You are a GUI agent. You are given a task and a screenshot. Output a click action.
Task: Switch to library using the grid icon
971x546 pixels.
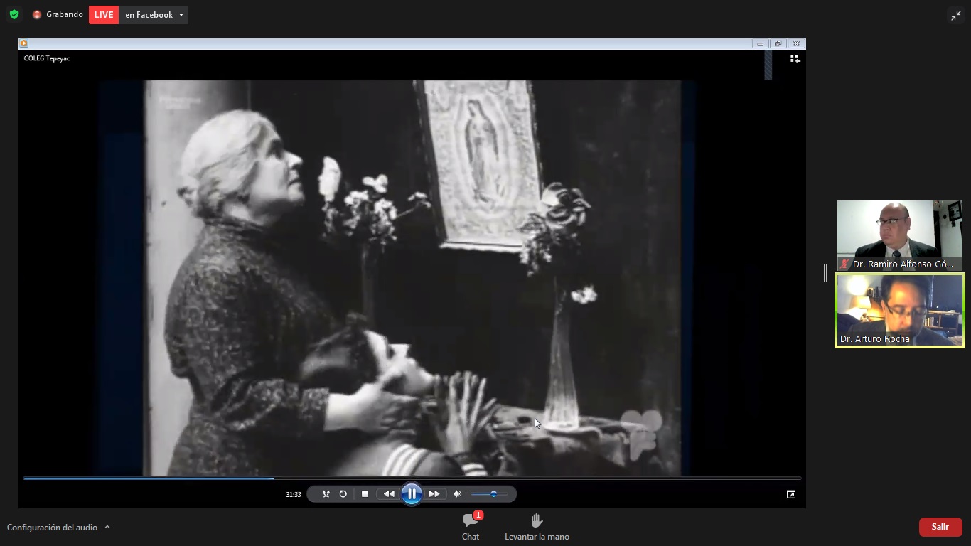click(795, 58)
